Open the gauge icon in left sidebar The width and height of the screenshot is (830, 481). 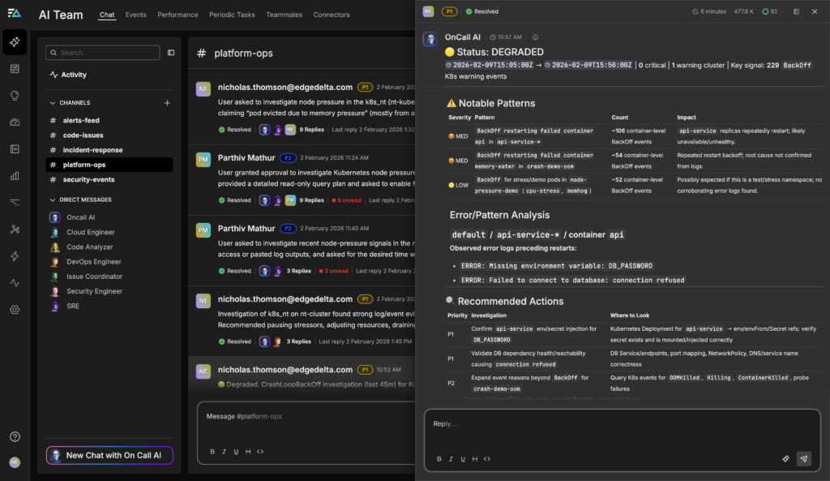pos(15,122)
